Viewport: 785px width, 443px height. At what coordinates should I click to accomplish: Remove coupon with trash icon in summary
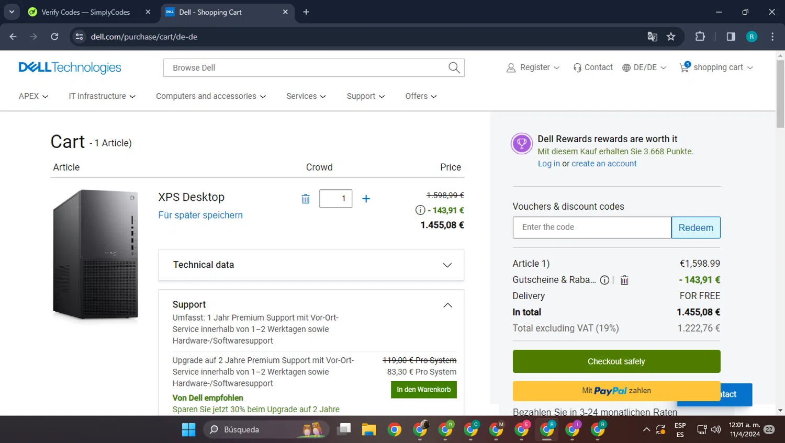coord(624,280)
